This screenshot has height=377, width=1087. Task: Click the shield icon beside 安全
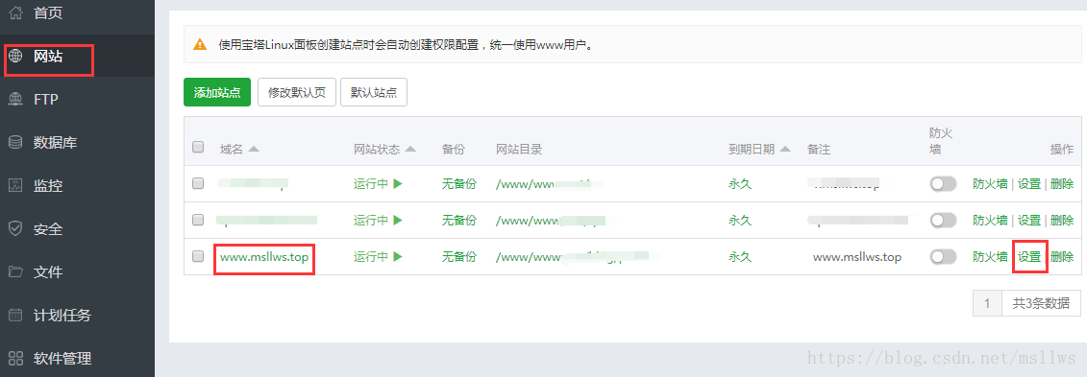coord(15,228)
